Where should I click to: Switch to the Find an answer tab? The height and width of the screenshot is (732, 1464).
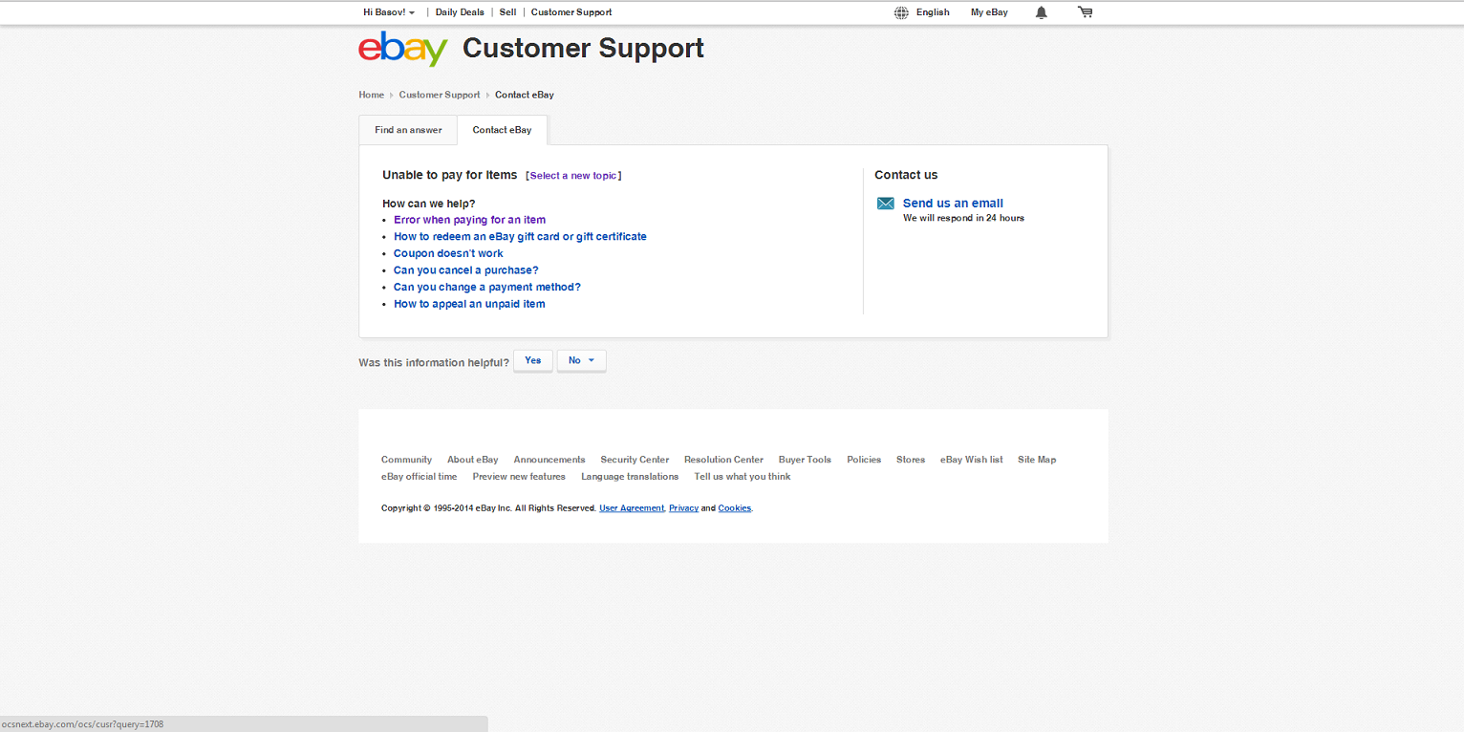click(408, 130)
